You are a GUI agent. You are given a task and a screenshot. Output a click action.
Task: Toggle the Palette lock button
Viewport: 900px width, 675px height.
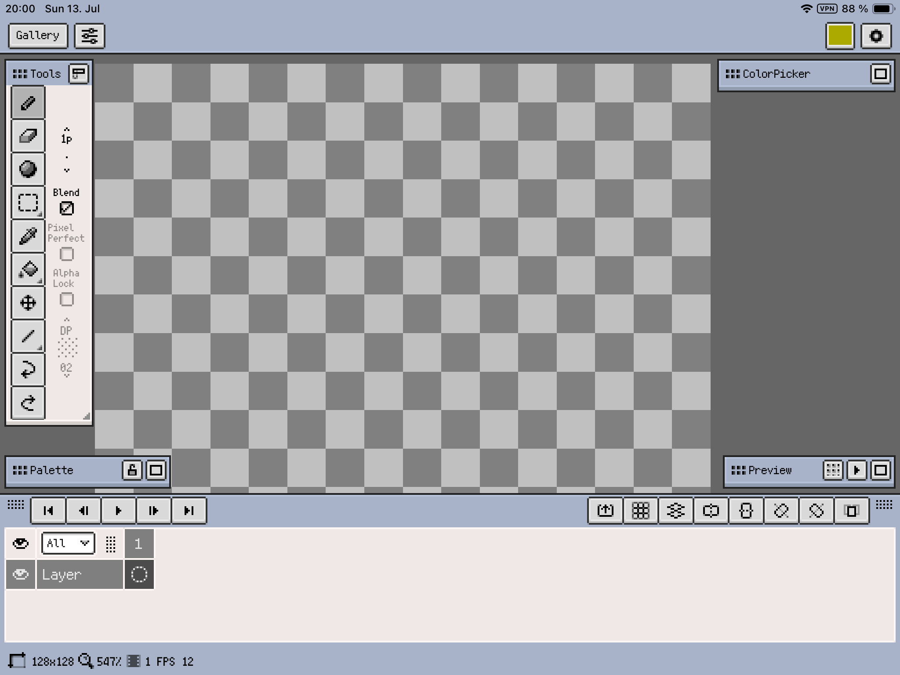(132, 470)
